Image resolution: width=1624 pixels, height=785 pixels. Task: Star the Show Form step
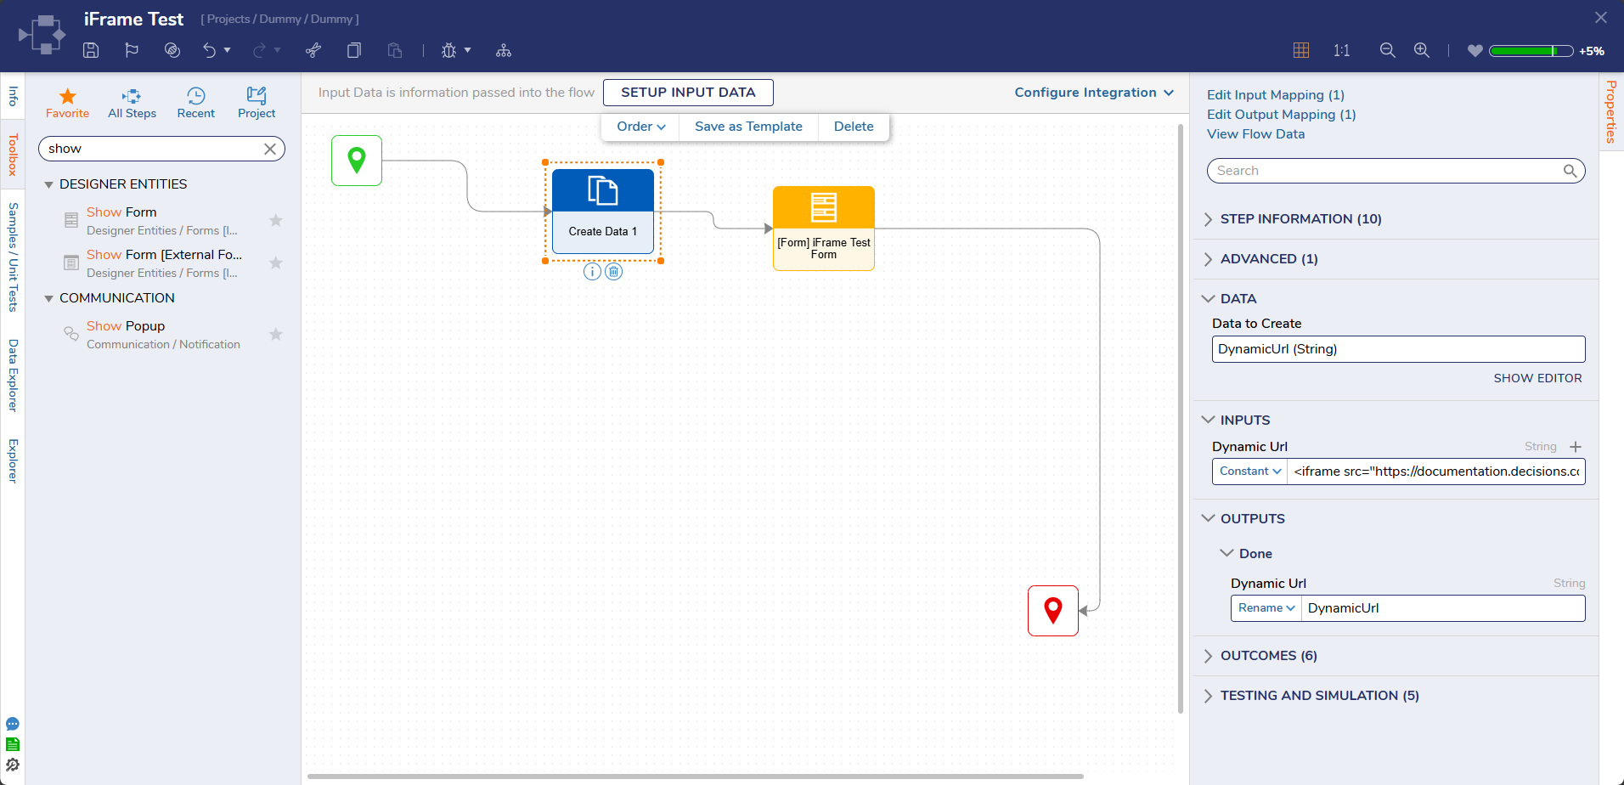[x=276, y=221]
